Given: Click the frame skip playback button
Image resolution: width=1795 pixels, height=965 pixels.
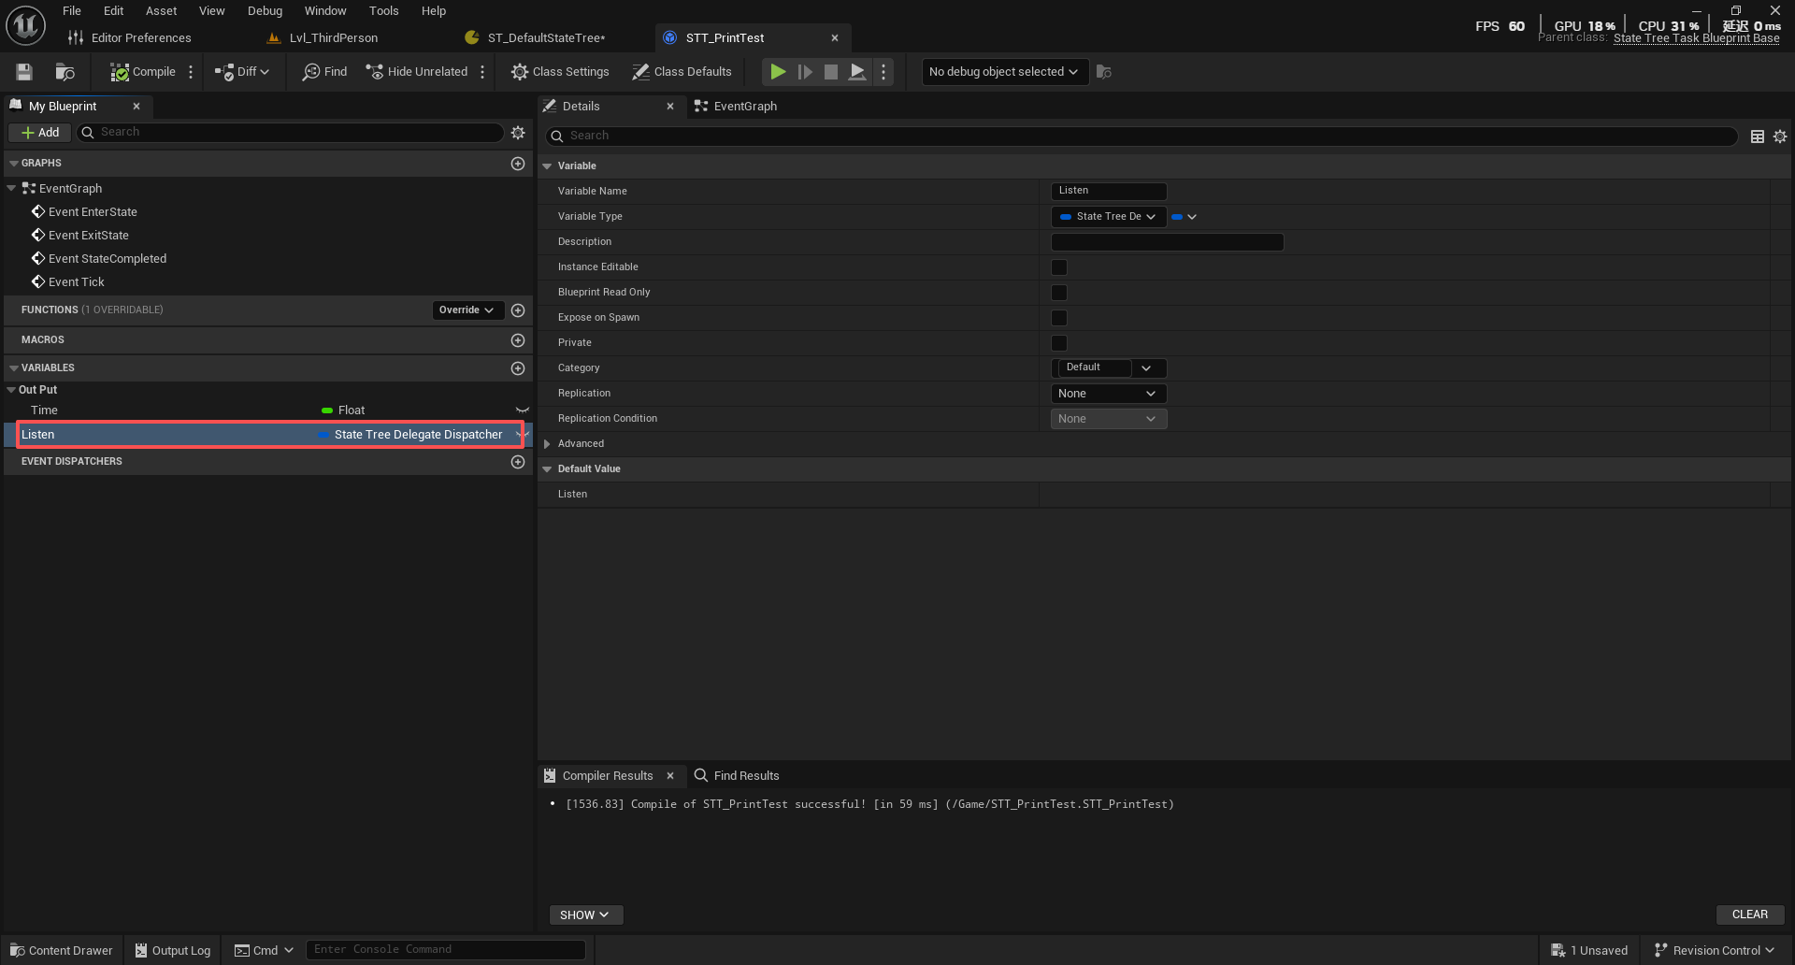Looking at the screenshot, I should click(x=804, y=72).
